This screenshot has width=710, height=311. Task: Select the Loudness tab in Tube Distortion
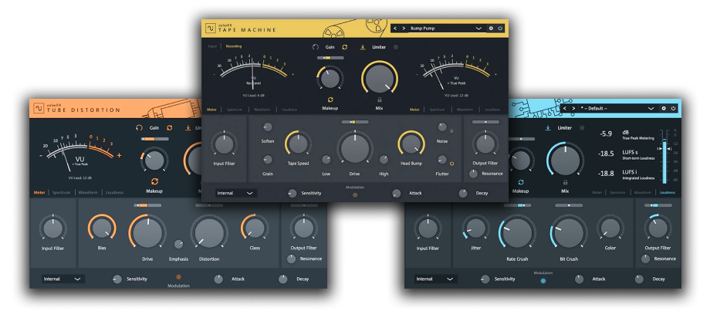[x=114, y=192]
